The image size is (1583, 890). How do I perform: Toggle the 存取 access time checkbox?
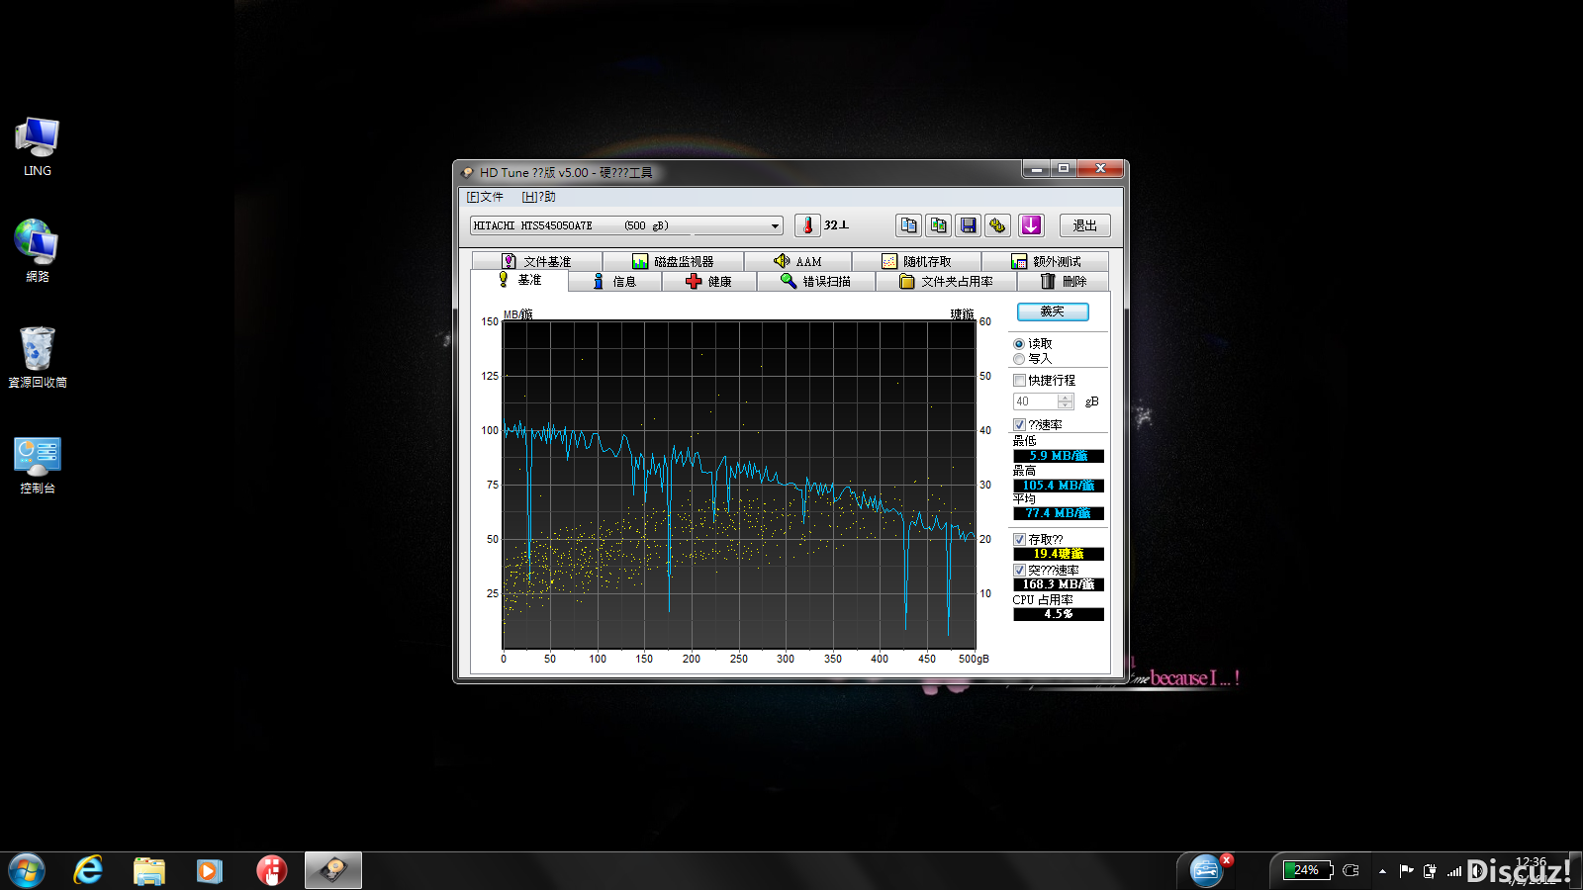[x=1019, y=540]
